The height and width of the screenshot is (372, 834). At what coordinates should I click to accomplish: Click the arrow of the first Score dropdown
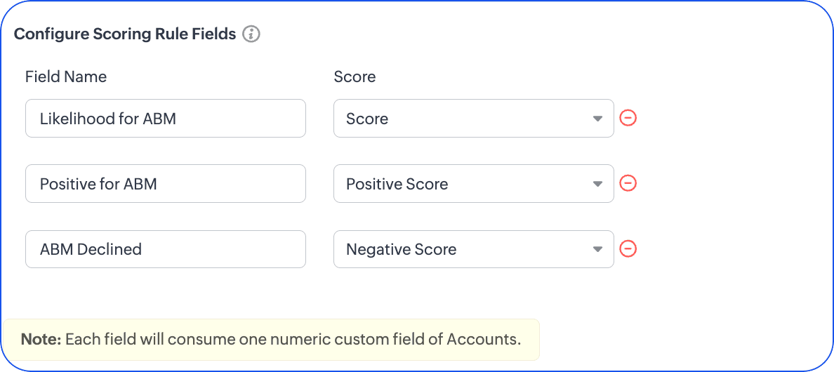597,119
